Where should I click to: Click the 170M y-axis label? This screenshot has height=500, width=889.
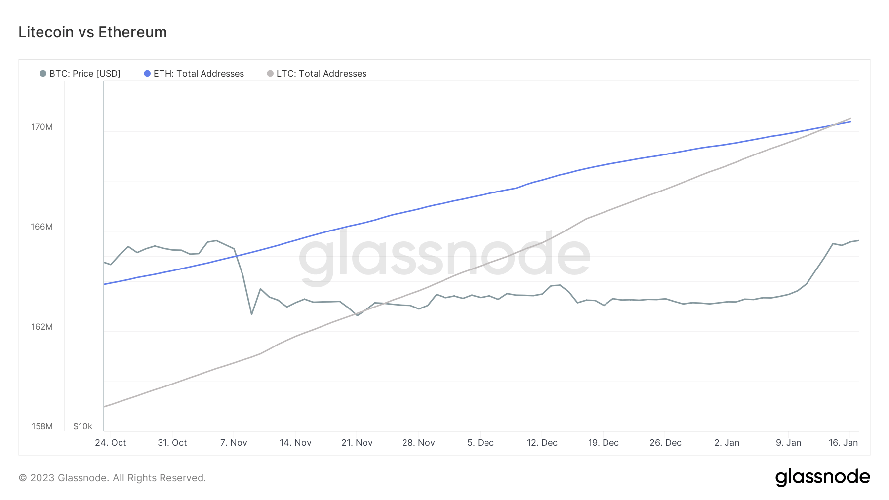(x=42, y=127)
